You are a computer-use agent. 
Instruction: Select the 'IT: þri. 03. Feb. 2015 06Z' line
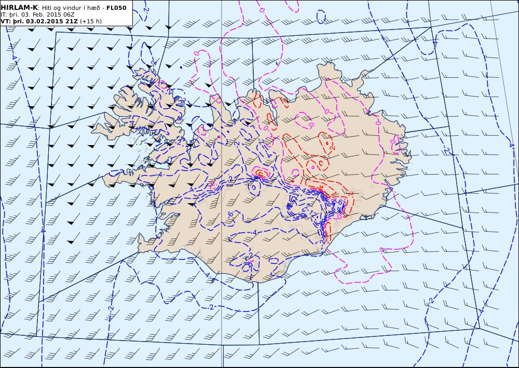(37, 15)
